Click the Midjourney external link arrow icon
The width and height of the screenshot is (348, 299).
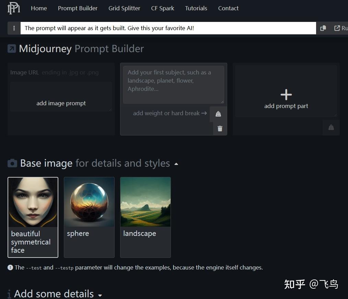12,49
